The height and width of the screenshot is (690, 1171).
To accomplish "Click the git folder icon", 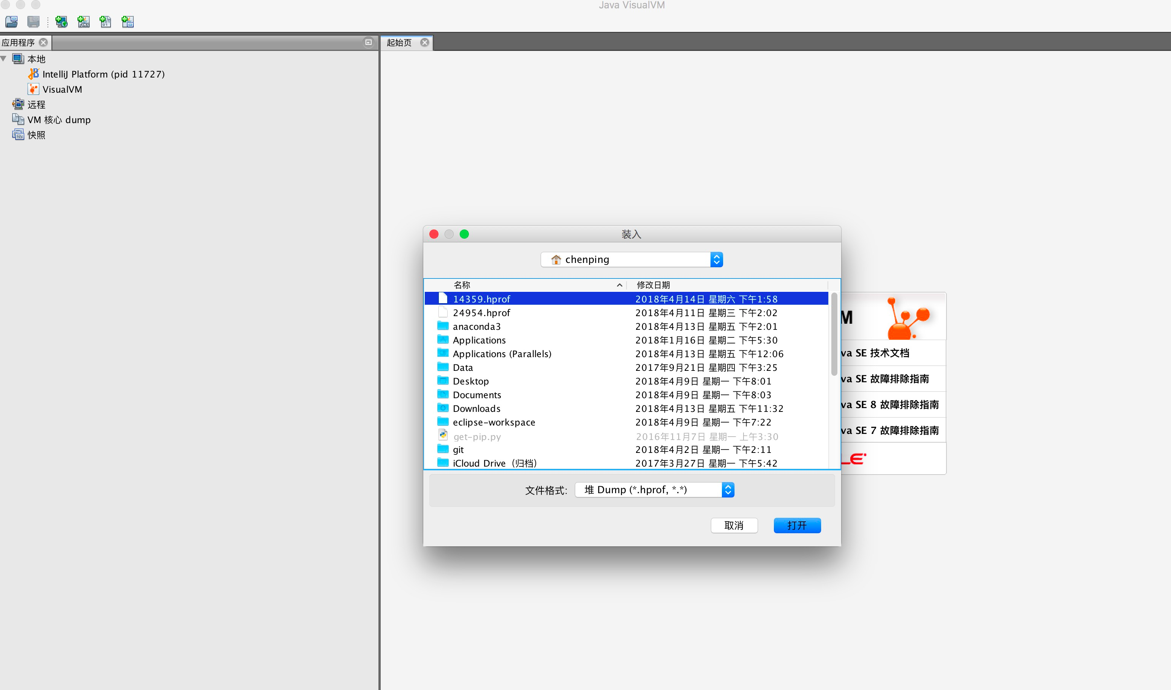I will [x=443, y=449].
